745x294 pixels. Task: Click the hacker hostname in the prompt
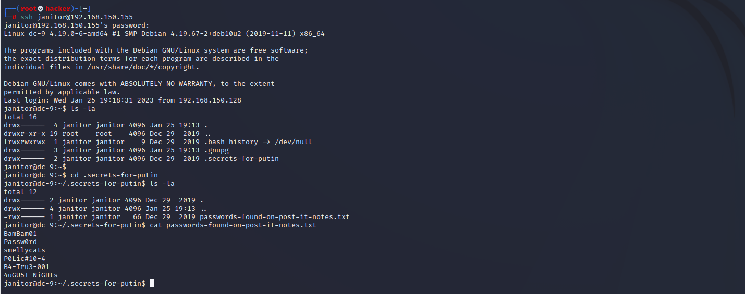click(58, 9)
